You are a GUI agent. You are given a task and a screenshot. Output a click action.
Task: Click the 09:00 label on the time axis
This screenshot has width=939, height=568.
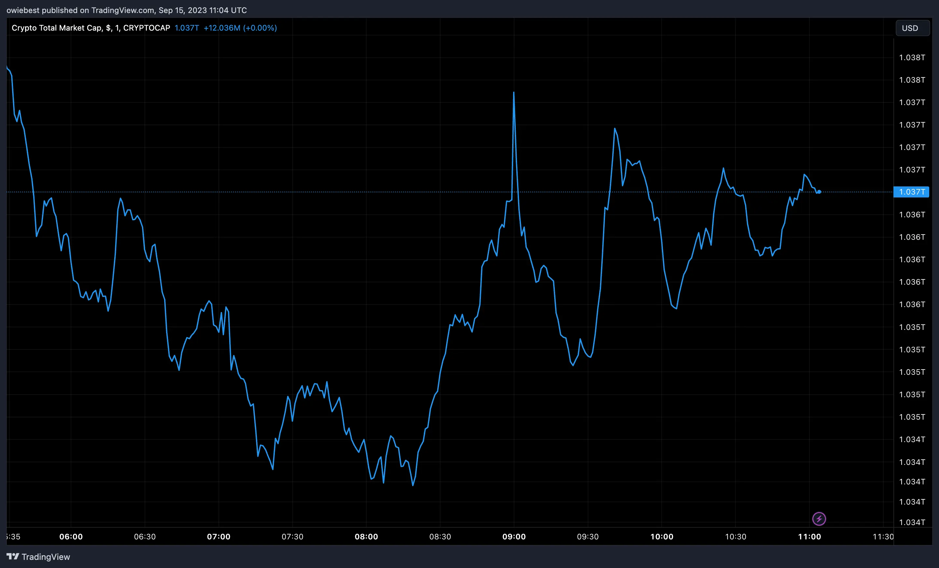(514, 537)
